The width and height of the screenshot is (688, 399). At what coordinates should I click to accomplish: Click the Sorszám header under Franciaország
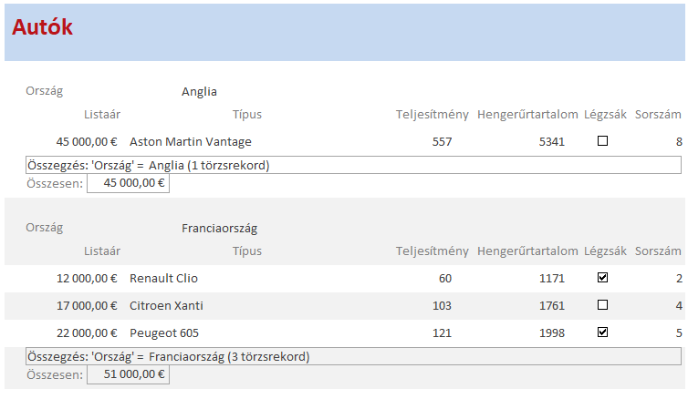658,251
